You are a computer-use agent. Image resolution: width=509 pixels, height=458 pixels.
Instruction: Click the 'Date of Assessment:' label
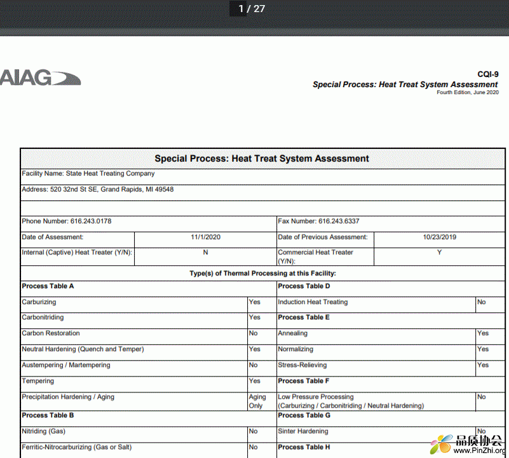pyautogui.click(x=53, y=237)
